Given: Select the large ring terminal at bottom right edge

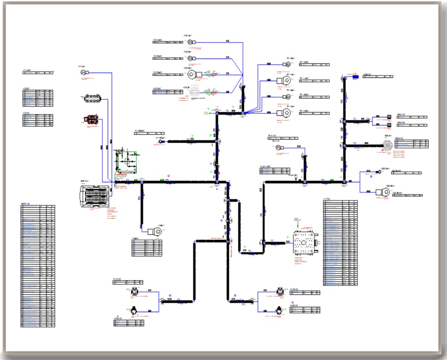Looking at the screenshot, I should click(383, 193).
